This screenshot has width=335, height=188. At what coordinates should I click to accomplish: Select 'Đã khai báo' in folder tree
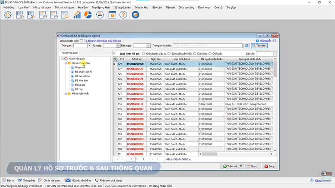pos(82,80)
